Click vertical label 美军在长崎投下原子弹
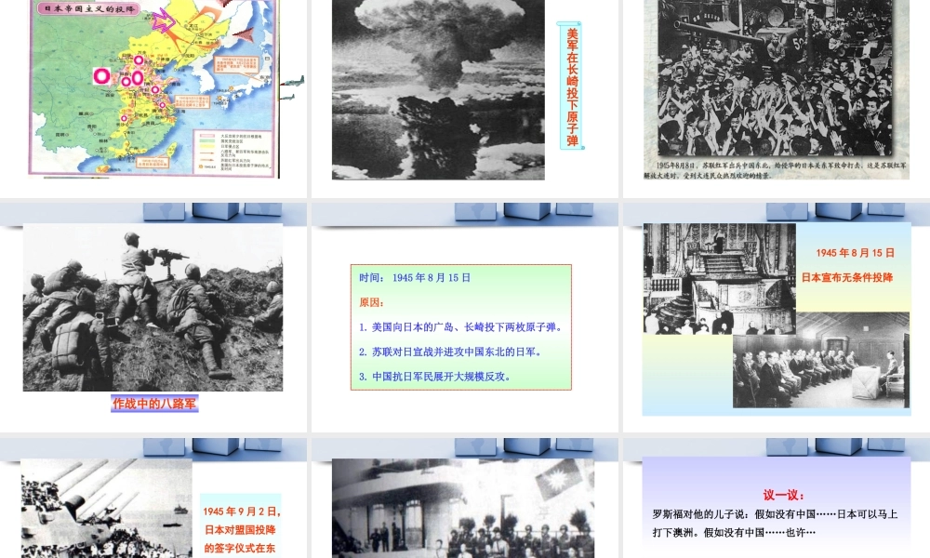 point(572,86)
